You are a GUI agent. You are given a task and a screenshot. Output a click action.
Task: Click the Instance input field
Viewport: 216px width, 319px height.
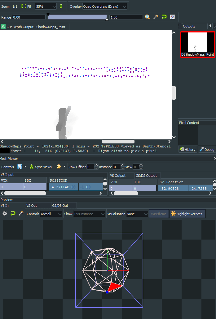coord(117,167)
